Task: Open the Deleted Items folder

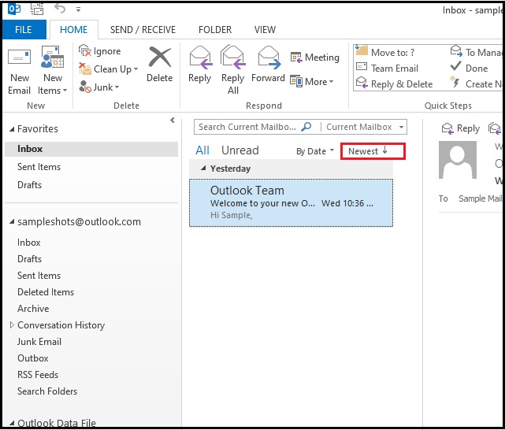Action: point(46,292)
